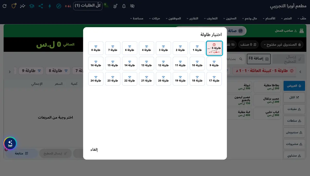Pick طاولة 24 in the dialog
Image resolution: width=310 pixels, height=176 pixels.
96,79
